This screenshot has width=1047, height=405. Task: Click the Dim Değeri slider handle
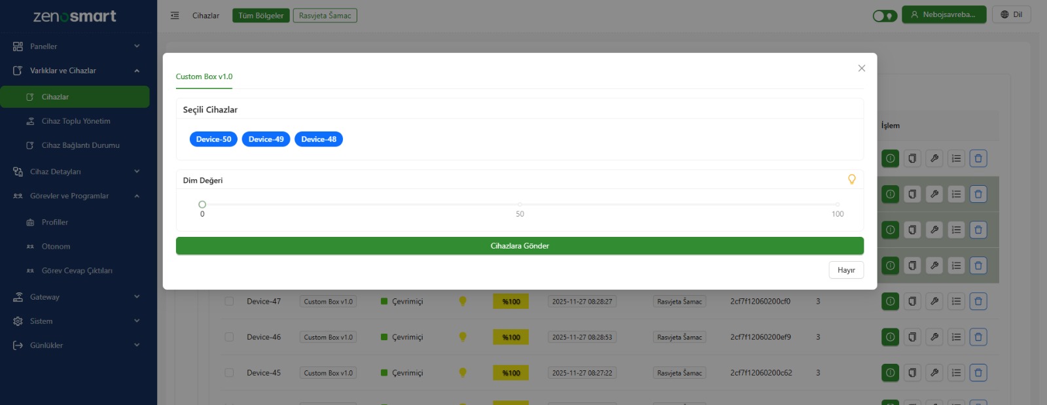point(202,205)
